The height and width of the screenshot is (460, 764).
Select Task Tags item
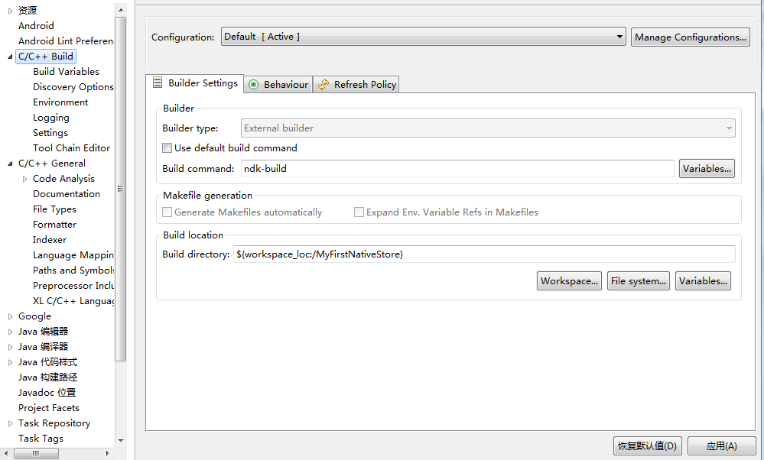[41, 439]
